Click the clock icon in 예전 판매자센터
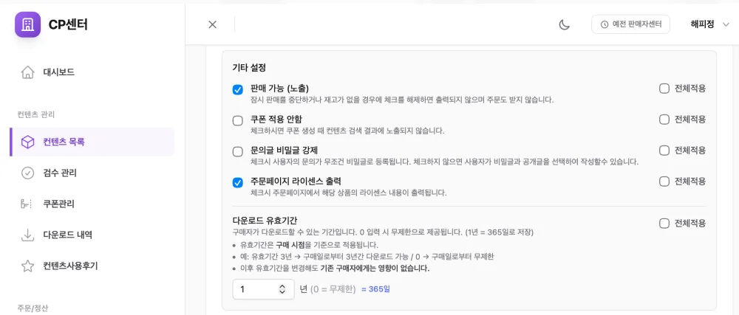The width and height of the screenshot is (739, 315). pos(605,25)
